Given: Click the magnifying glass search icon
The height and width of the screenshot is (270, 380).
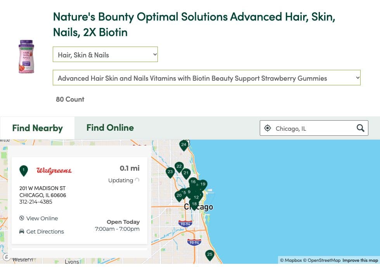Looking at the screenshot, I should [360, 128].
